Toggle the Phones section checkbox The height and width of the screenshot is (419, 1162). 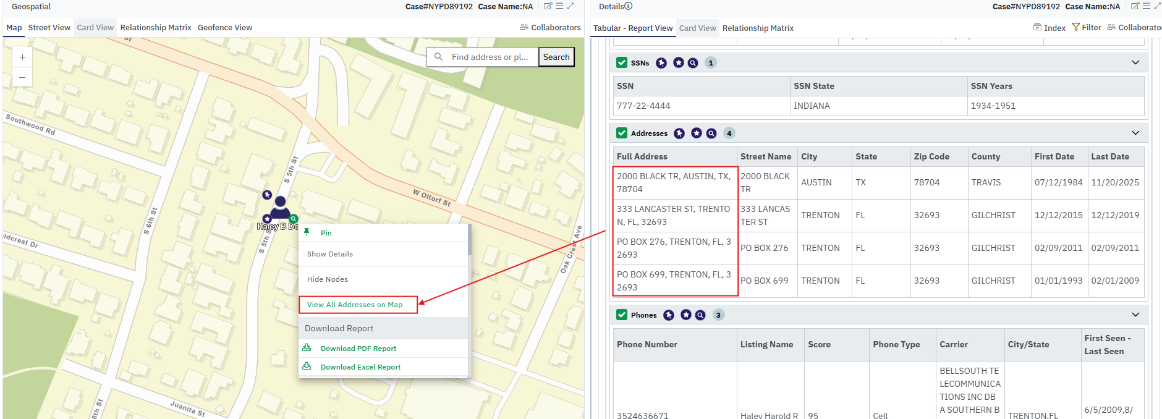[x=622, y=315]
